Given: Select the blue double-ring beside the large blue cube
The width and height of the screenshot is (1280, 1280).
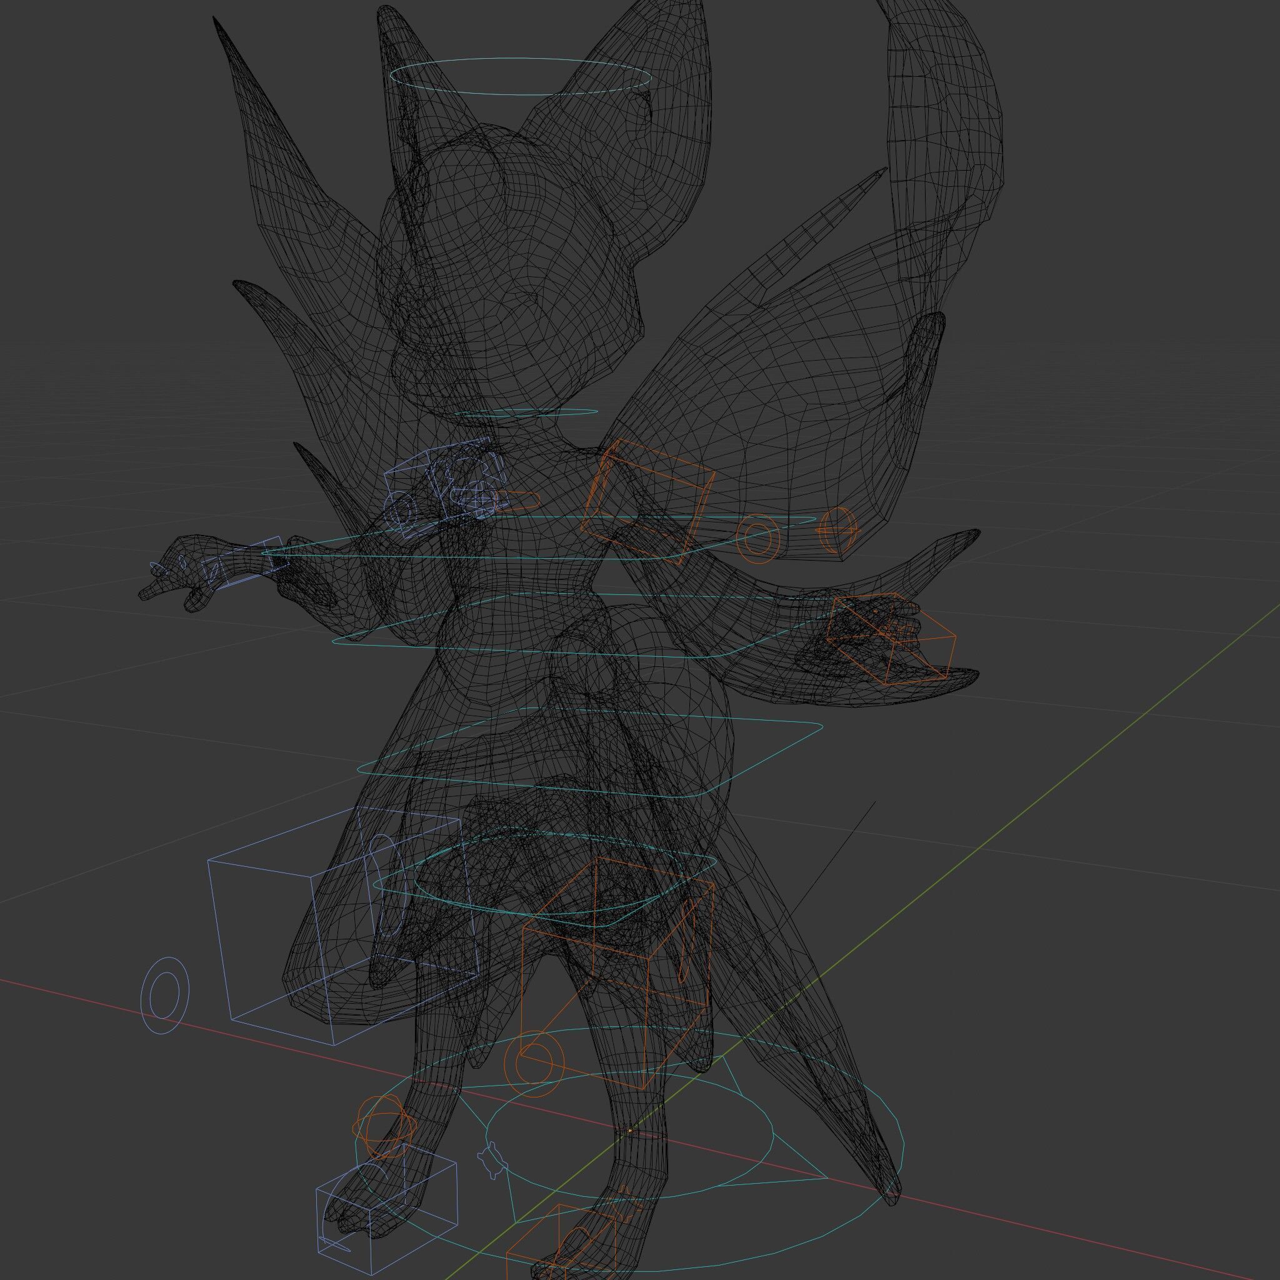Looking at the screenshot, I should pyautogui.click(x=165, y=996).
